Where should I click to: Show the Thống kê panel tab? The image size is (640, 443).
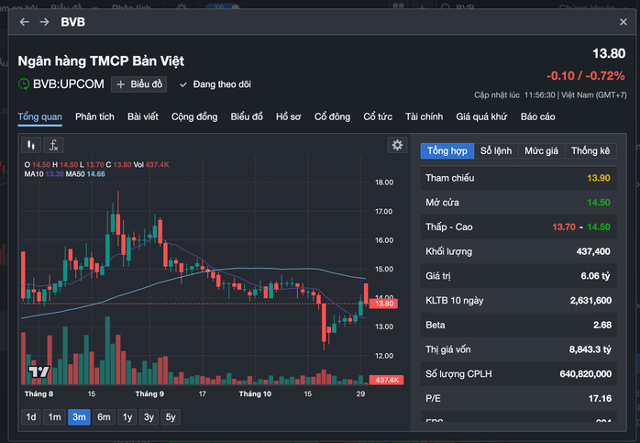pos(590,150)
